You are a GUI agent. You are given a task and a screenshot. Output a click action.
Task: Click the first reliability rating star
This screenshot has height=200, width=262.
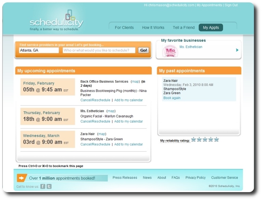point(193,139)
